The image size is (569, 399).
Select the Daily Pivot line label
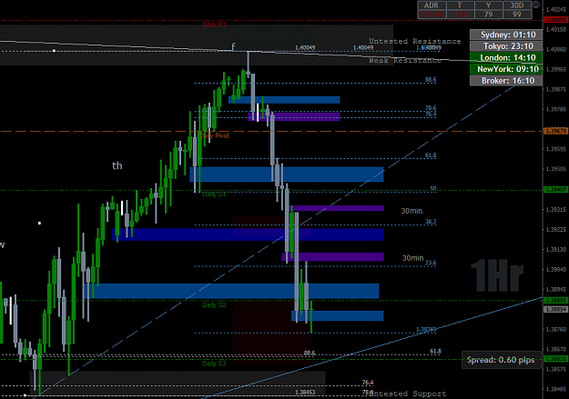click(215, 135)
